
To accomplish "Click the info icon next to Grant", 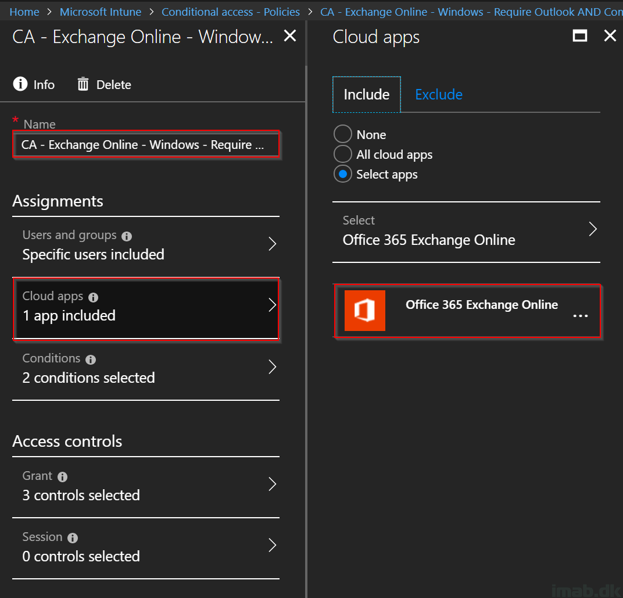I will [x=62, y=476].
